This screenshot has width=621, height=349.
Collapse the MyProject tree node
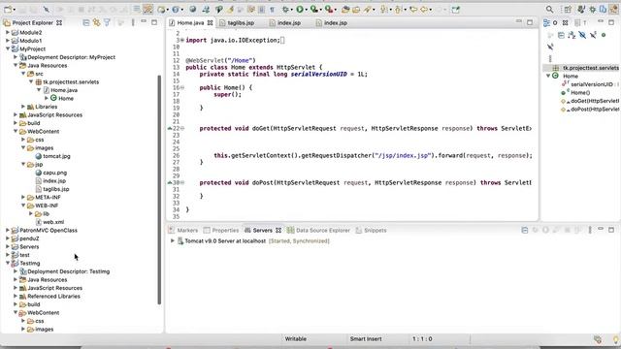[8, 48]
